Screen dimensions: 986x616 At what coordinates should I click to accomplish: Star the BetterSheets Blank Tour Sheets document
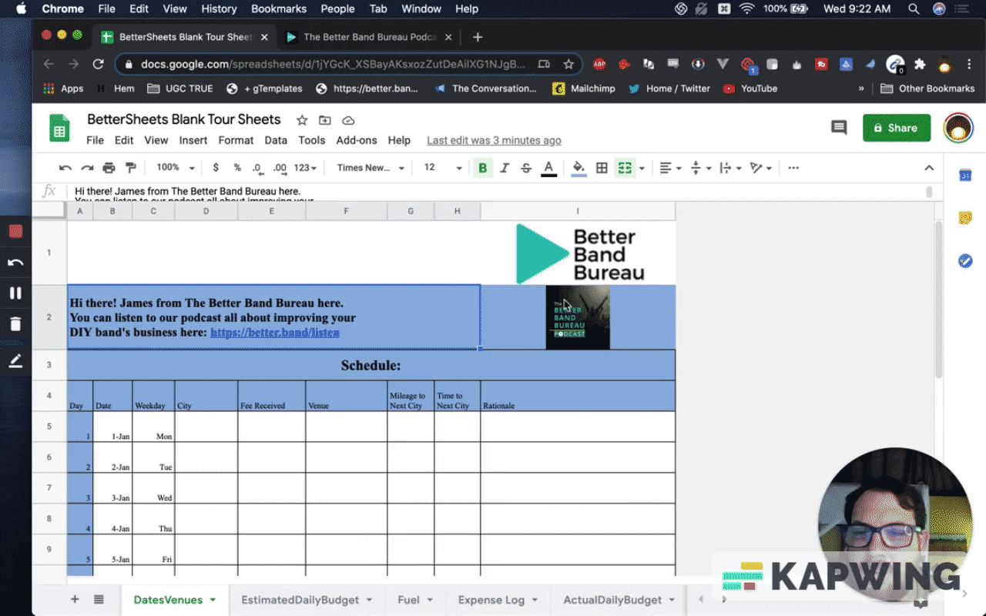(302, 120)
